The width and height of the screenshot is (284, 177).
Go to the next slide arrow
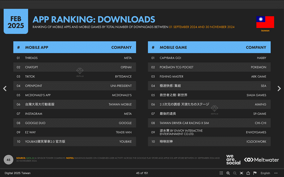pos(279,88)
